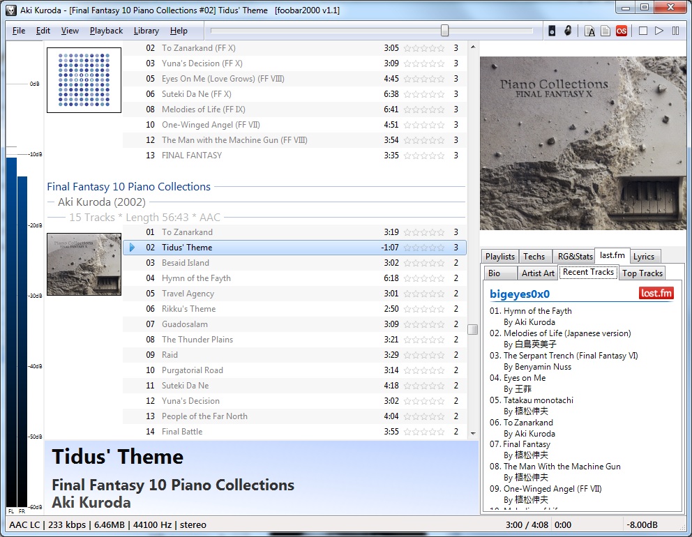Open the bigeyes0x0 last.fm profile link
Image resolution: width=692 pixels, height=537 pixels.
tap(520, 294)
